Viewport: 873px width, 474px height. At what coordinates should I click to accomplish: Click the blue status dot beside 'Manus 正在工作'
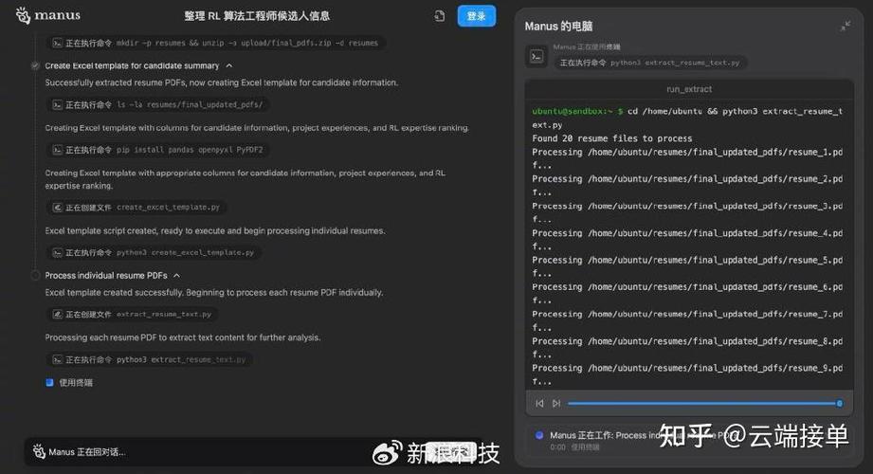pos(539,435)
